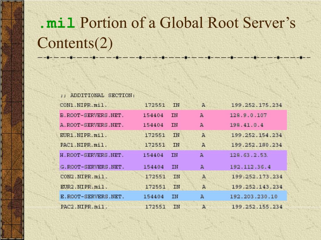This screenshot has height=240, width=321.
Task: Select the CON1.NIPR.mil. hostname
Action: click(x=83, y=105)
